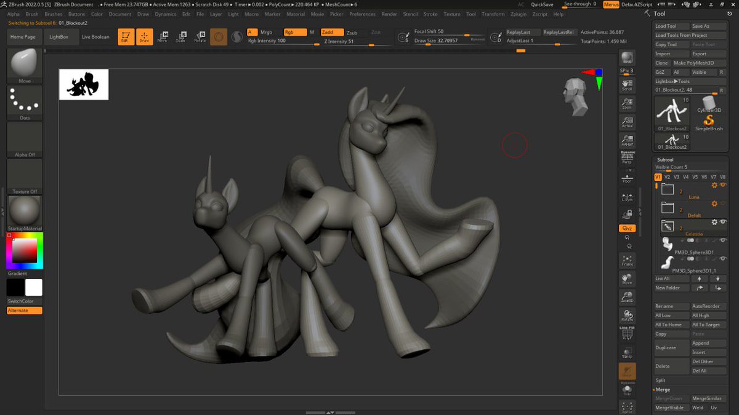Viewport: 739px width, 415px height.
Task: Click the Frame view icon
Action: tap(627, 260)
